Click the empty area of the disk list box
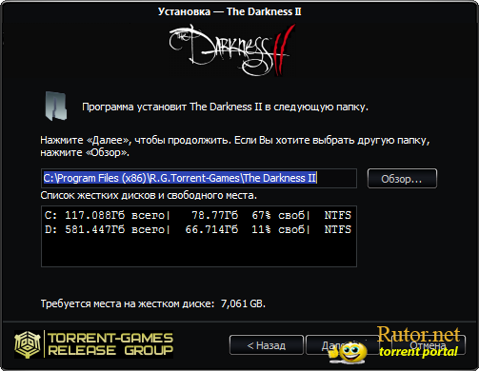Screen dimensions: 479x371 (199, 252)
